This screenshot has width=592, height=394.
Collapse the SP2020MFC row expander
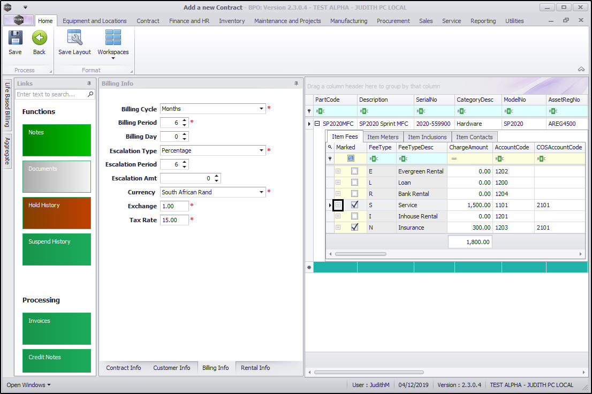(x=317, y=124)
